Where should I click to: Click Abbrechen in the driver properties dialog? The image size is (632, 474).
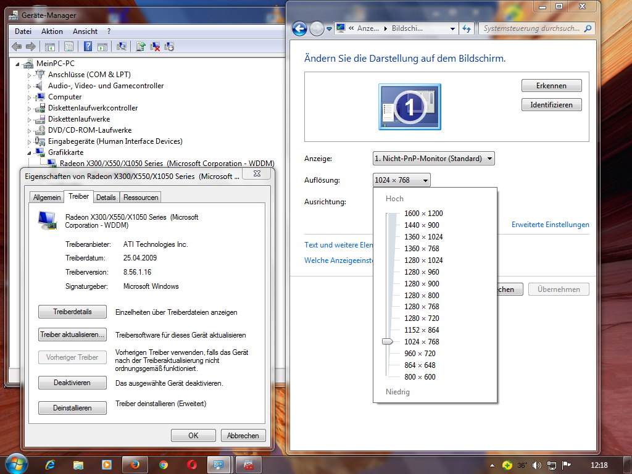(x=243, y=436)
